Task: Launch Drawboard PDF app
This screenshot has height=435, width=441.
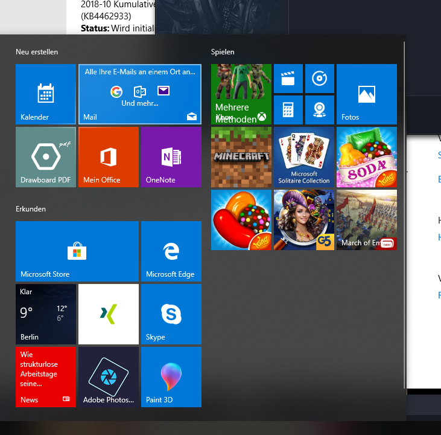Action: coord(46,157)
